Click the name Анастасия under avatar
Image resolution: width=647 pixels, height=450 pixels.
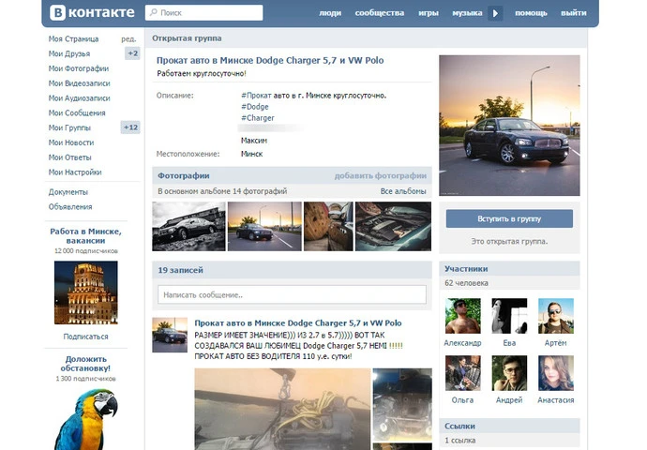pos(555,400)
